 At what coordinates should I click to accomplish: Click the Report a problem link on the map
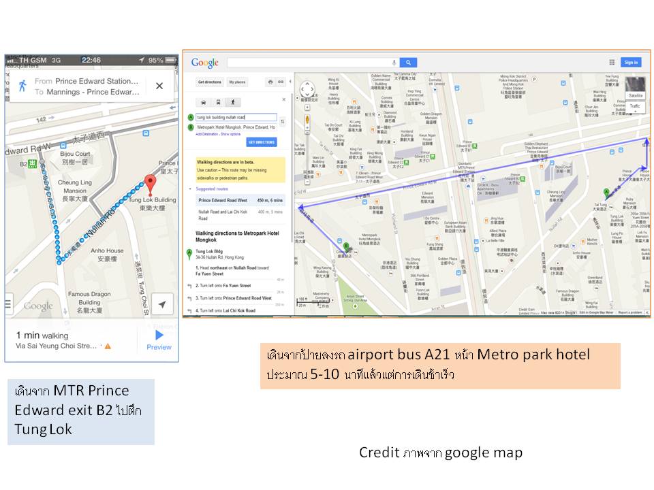tap(630, 312)
